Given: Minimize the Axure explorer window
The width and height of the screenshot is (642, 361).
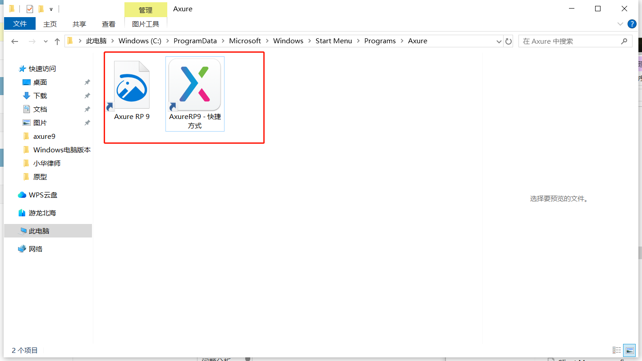Looking at the screenshot, I should [572, 9].
